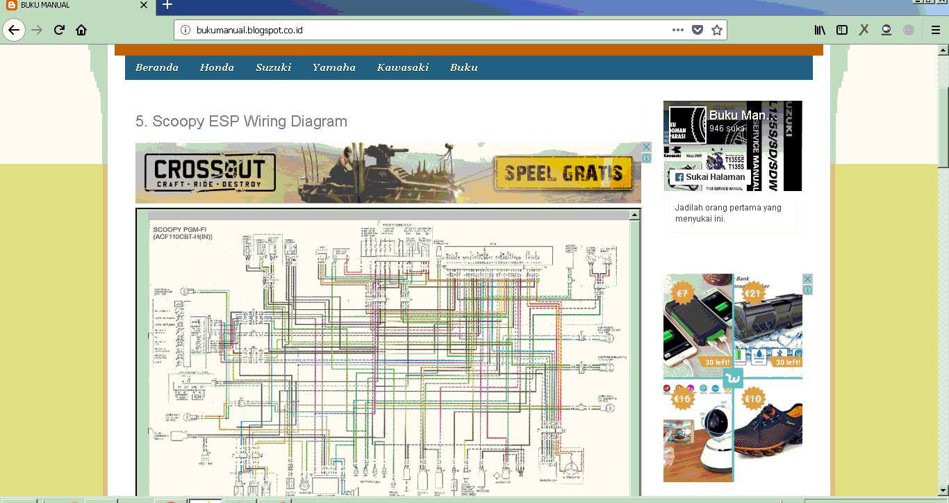Save page to Pocket

coord(697,30)
